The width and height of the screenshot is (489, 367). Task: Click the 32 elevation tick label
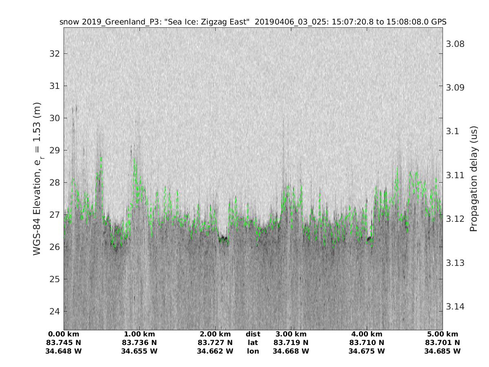point(54,54)
